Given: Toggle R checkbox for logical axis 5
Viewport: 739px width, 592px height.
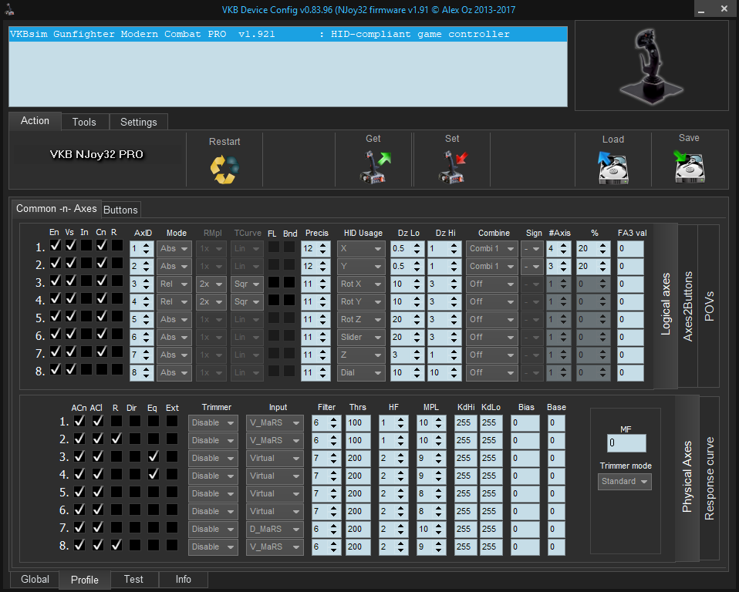Looking at the screenshot, I should pyautogui.click(x=117, y=317).
